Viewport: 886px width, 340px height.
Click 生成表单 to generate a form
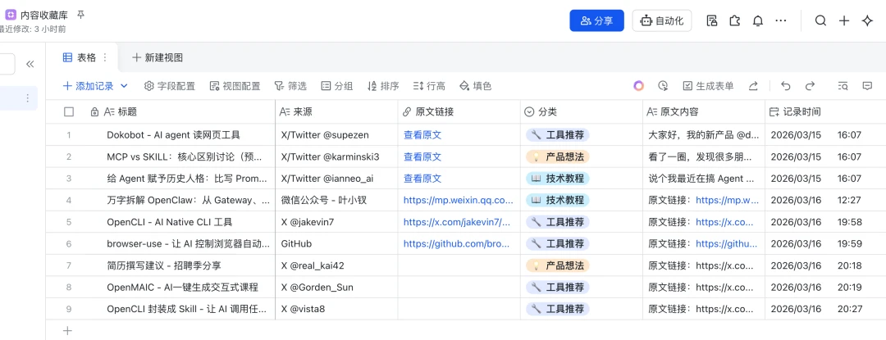click(x=708, y=86)
